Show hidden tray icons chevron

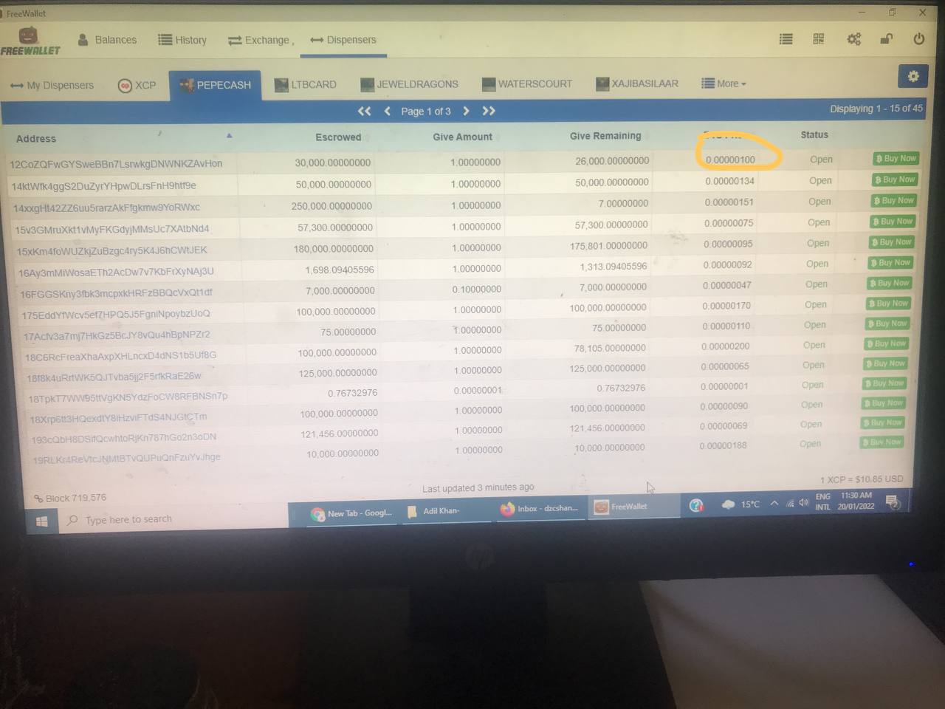point(774,504)
